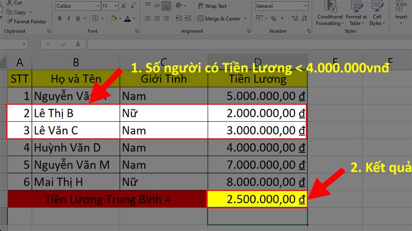Expand the General number format dropdown
Screen dimensions: 412x231
point(305,6)
